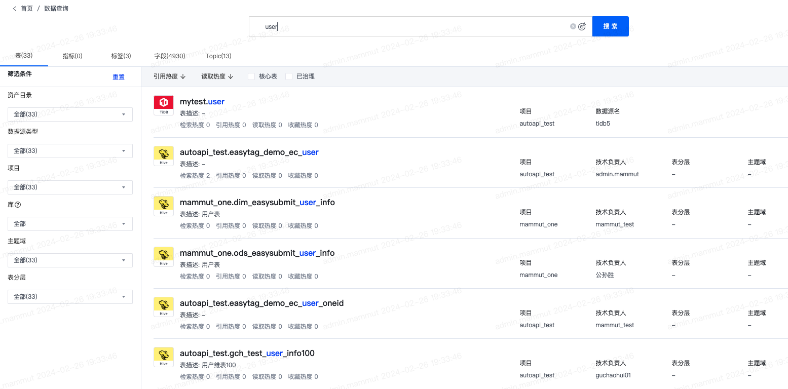The width and height of the screenshot is (788, 389).
Task: Open mammut_one.dim_easysubmit_user_info table
Action: click(x=257, y=202)
